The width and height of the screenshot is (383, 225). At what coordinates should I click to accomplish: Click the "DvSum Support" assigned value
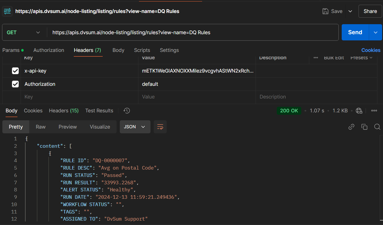(x=126, y=219)
